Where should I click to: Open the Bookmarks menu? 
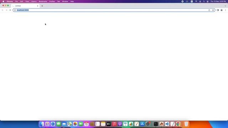43,1
